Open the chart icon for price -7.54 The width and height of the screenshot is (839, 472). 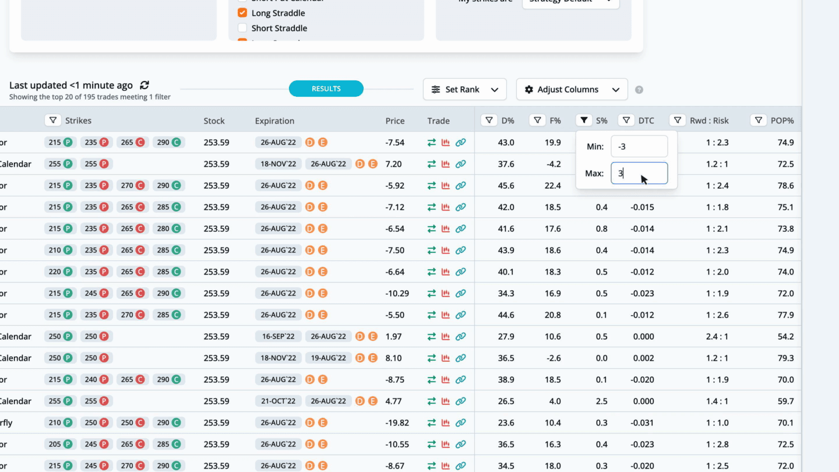[446, 142]
